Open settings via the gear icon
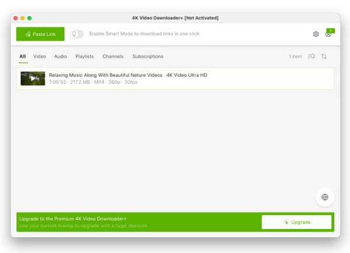Screen dimensions: 350x253 point(316,34)
